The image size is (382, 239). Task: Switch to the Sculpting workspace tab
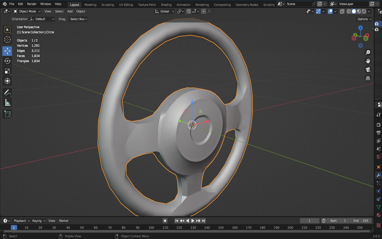pyautogui.click(x=108, y=5)
